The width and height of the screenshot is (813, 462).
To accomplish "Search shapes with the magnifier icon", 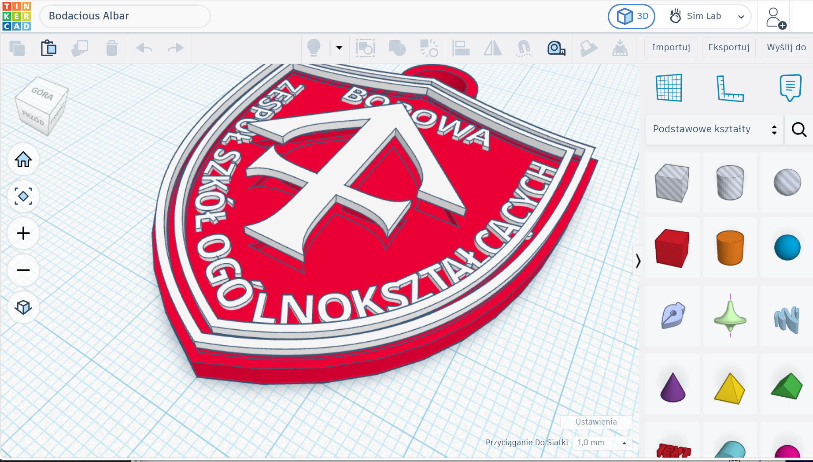I will pos(799,130).
